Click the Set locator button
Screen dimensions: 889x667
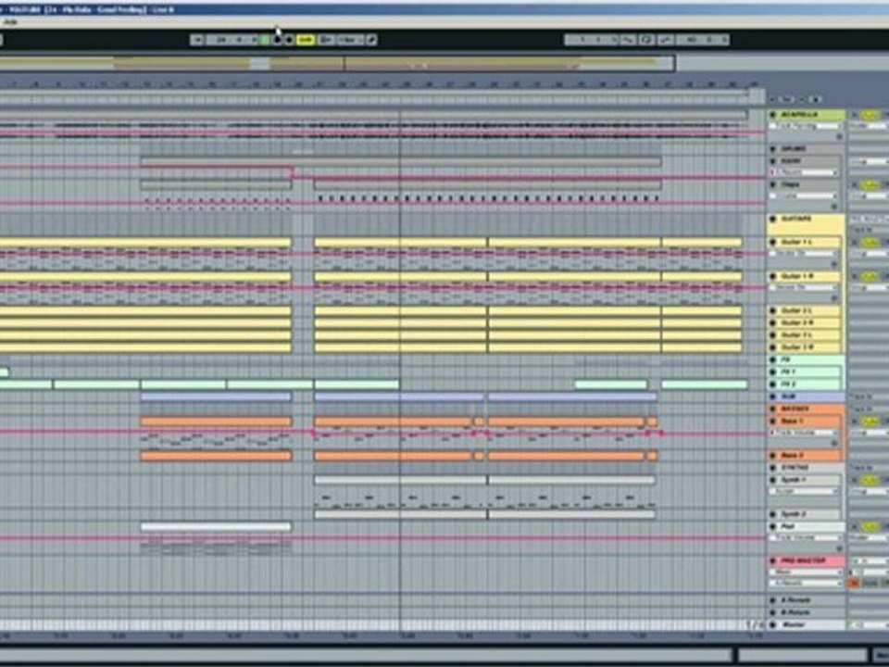point(788,99)
